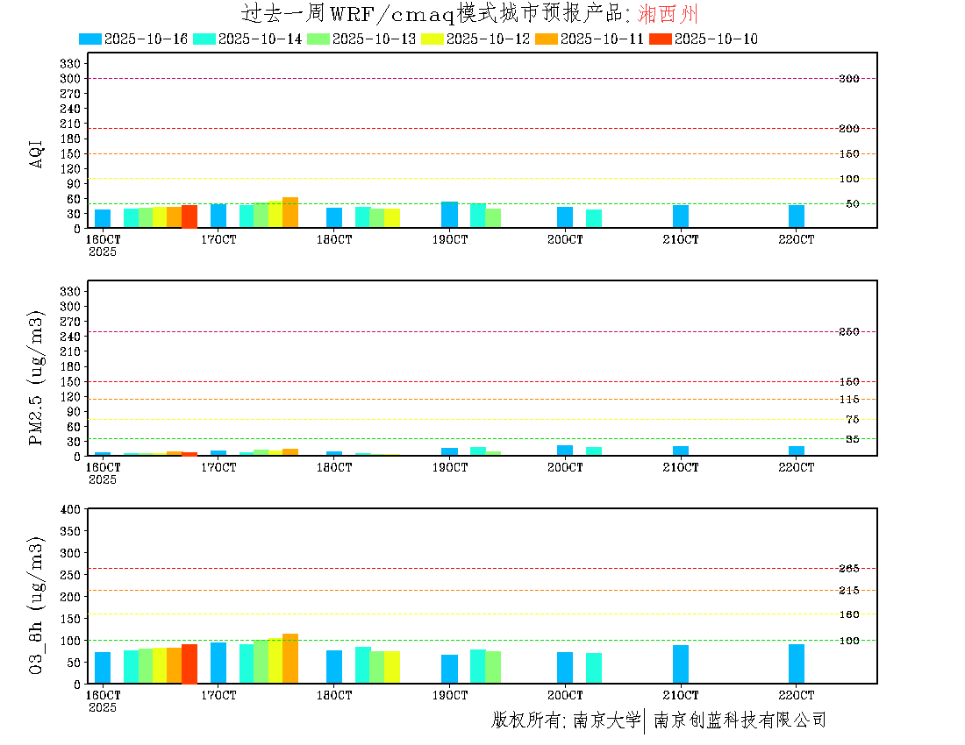965x745 pixels.
Task: Click the 250 threshold label in PM2.5 chart
Action: tap(848, 332)
